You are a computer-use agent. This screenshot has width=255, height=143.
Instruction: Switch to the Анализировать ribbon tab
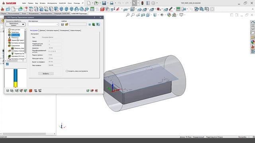(x=46, y=14)
